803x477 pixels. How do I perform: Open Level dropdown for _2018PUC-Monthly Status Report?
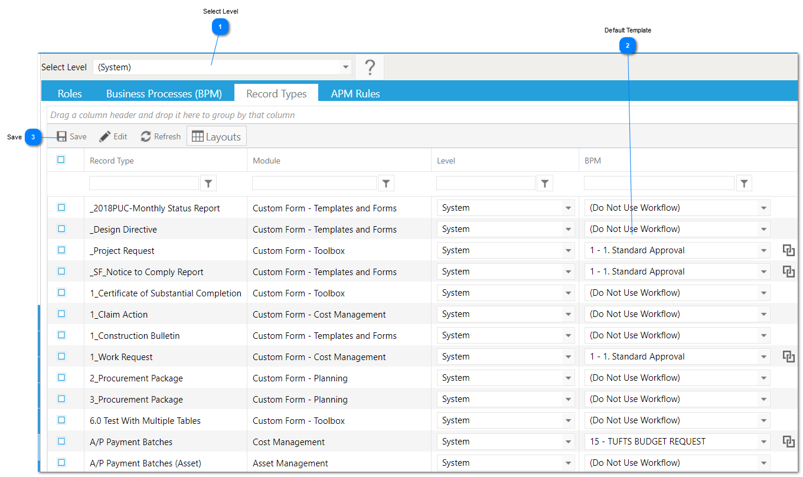click(506, 208)
